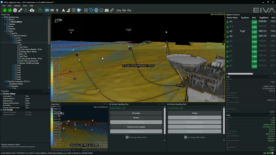Click the green Save project icon

40,10
